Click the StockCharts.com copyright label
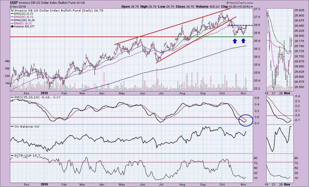The image size is (309, 187). (x=240, y=3)
